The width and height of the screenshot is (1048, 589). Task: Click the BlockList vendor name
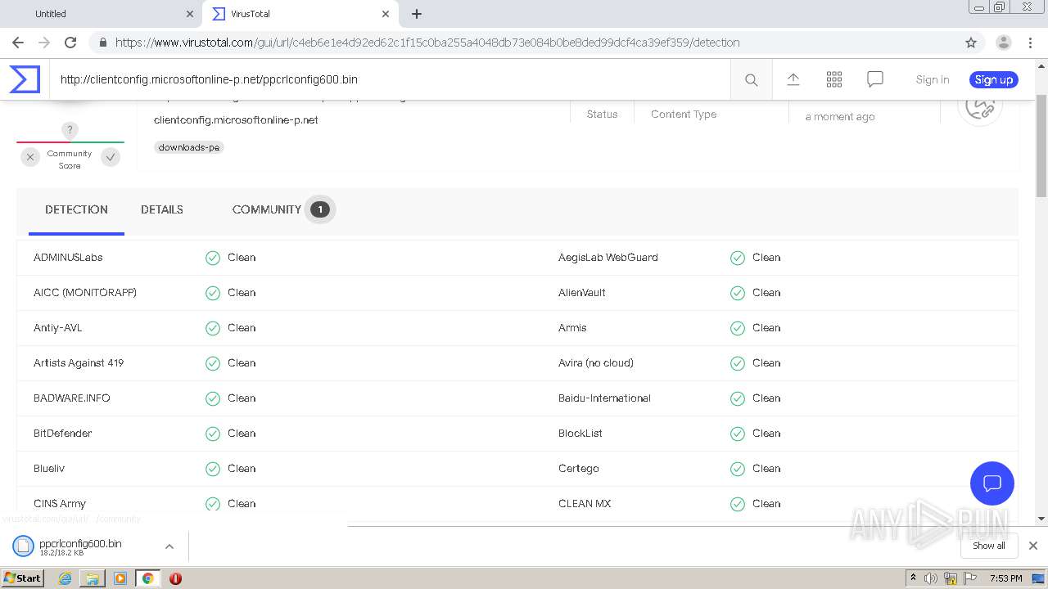point(580,433)
